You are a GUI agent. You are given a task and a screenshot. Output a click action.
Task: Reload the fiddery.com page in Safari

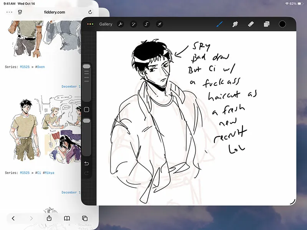click(x=90, y=12)
